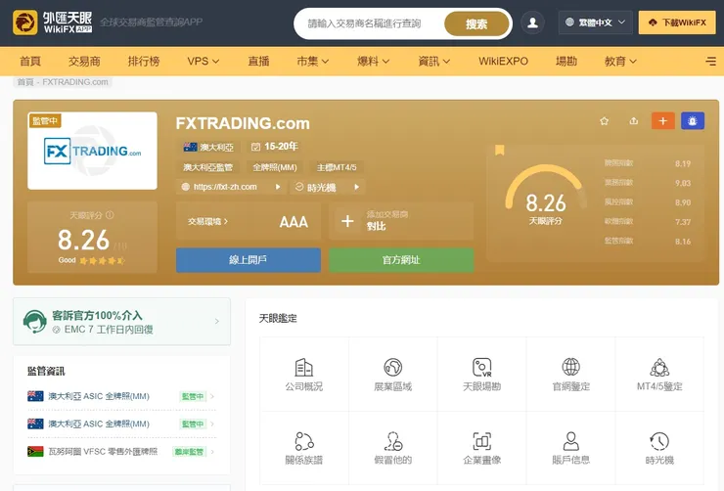Open the 交易商 nav item
This screenshot has width=724, height=491.
pos(84,61)
